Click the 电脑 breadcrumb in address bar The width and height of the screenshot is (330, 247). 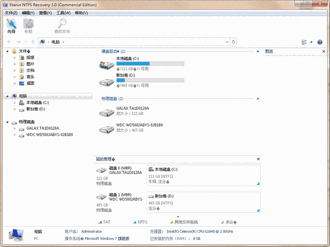56,42
